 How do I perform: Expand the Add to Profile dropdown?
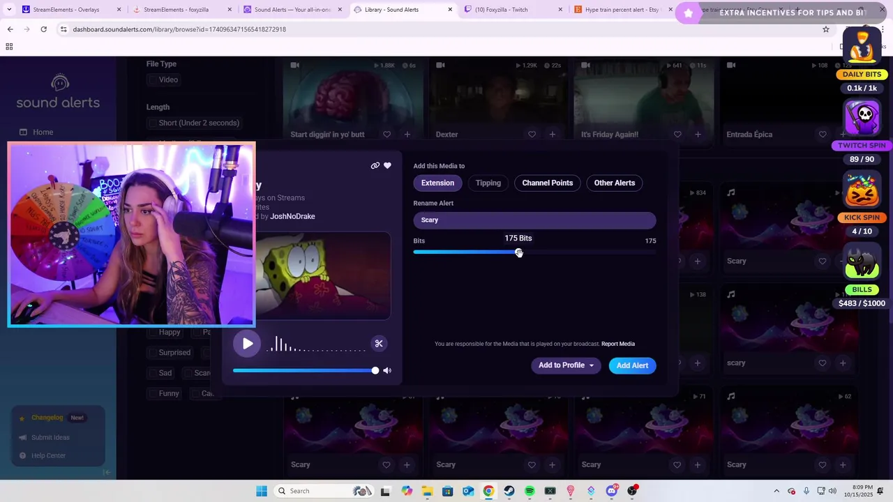pyautogui.click(x=566, y=365)
